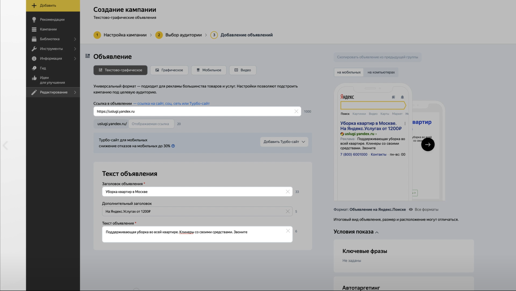The height and width of the screenshot is (291, 516).
Task: Click Контакты link in ad preview
Action: pos(379,154)
